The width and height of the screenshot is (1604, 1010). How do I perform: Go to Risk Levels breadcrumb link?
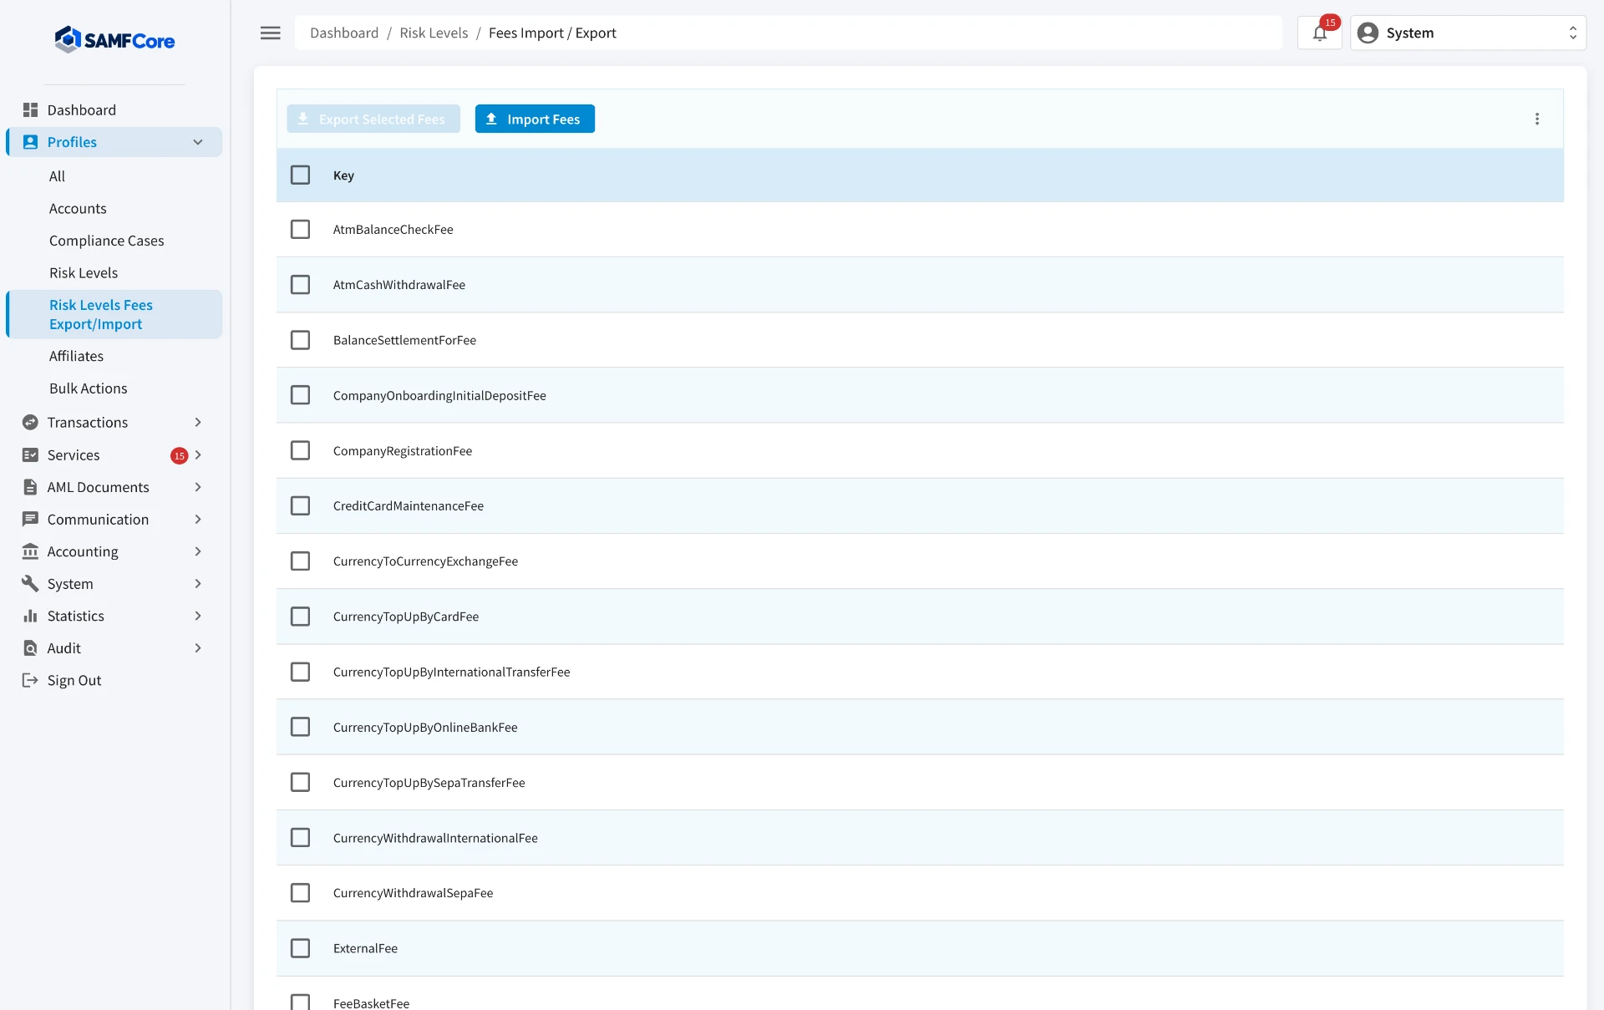point(434,33)
